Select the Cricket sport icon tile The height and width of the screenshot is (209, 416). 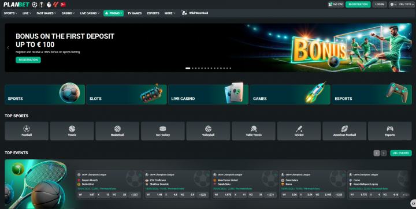299,131
